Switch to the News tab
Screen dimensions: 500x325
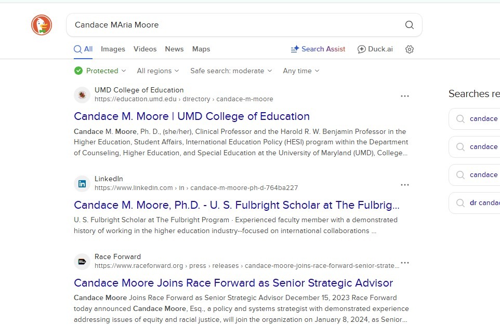point(174,49)
